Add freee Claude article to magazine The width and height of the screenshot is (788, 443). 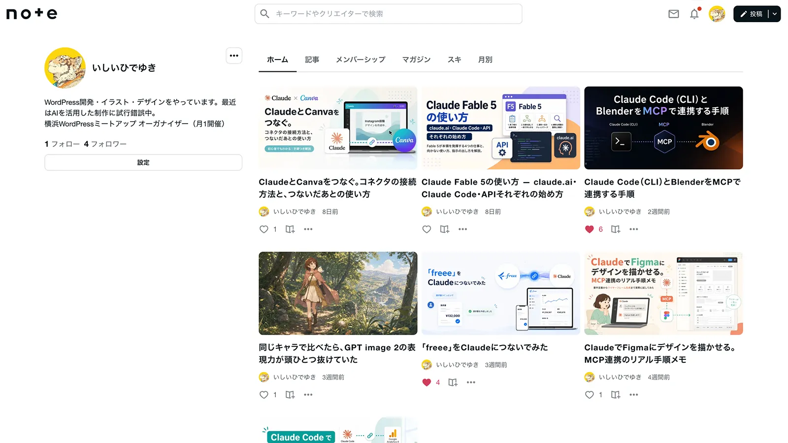[453, 382]
